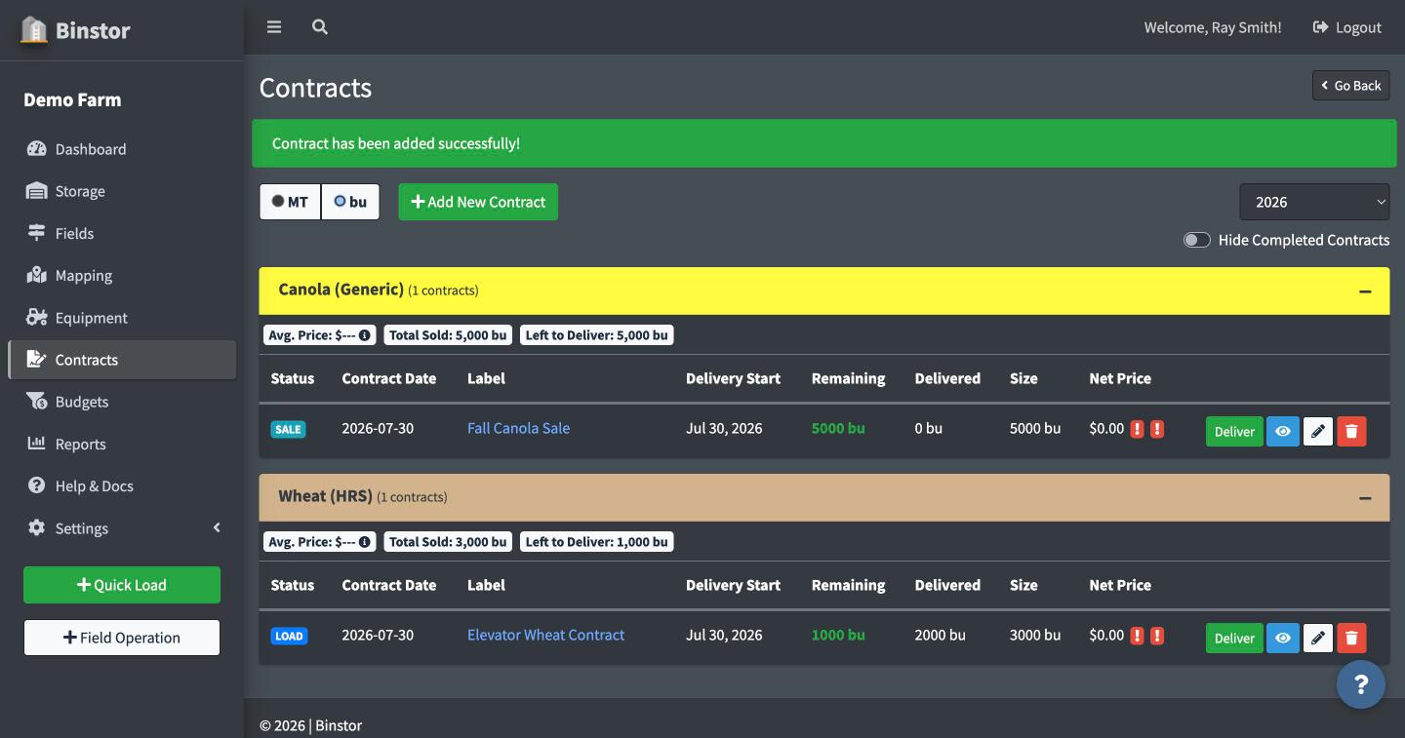
Task: Click second warning icon in Elevator Wheat row
Action: pos(1157,636)
